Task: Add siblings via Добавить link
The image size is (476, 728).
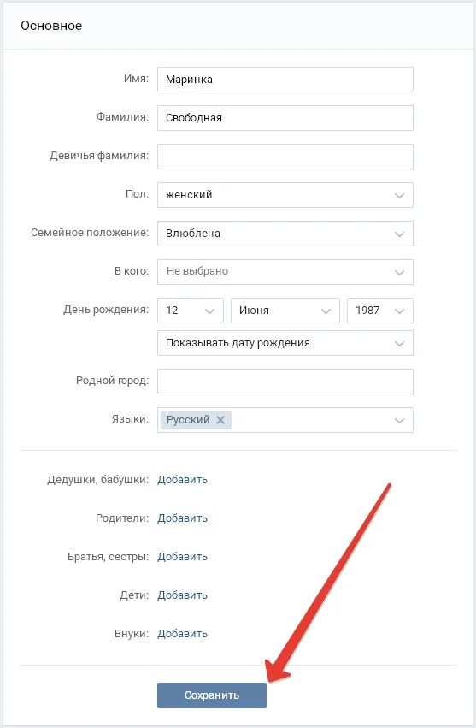Action: [x=182, y=557]
